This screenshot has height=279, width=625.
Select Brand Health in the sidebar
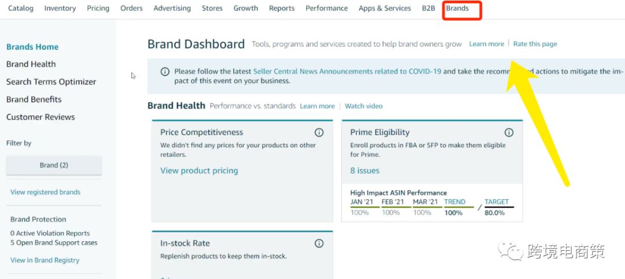tap(31, 64)
